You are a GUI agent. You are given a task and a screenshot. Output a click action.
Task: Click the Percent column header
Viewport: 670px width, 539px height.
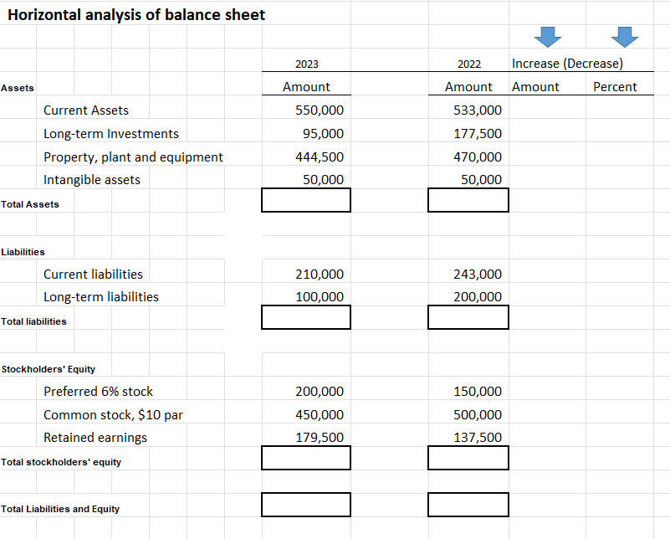point(615,86)
